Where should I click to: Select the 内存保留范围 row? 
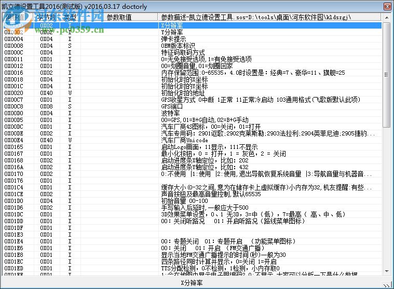[x=193, y=73]
